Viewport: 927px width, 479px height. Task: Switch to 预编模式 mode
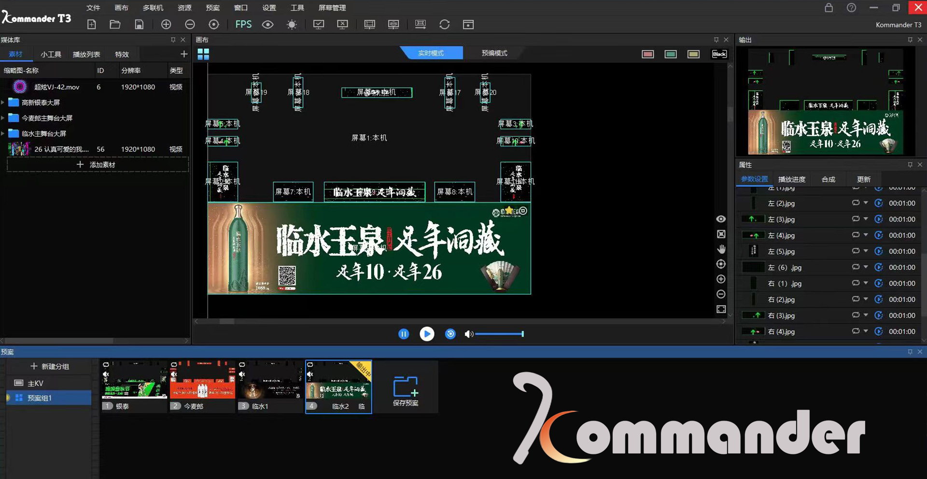click(x=494, y=53)
